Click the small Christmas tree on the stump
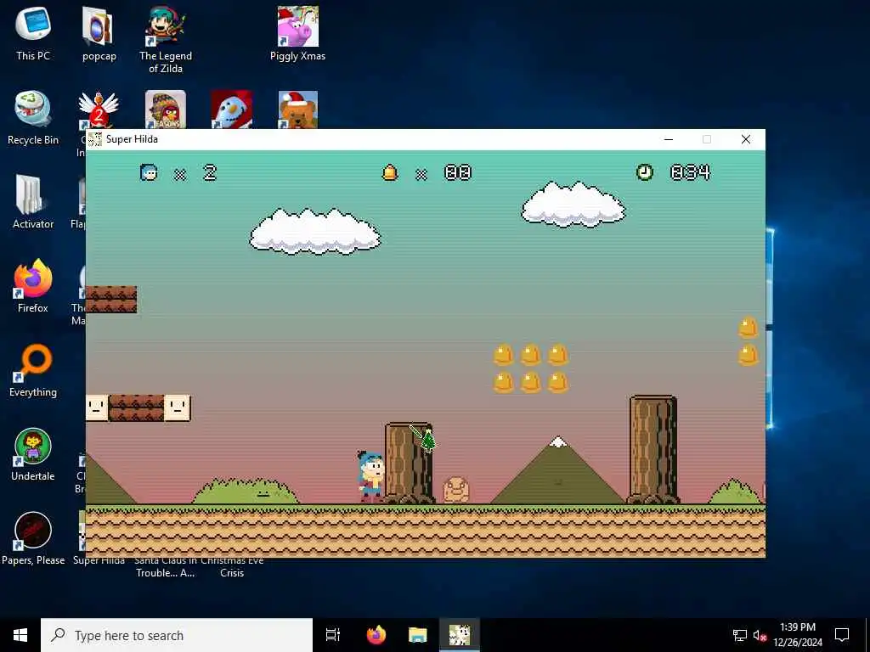 (x=428, y=441)
